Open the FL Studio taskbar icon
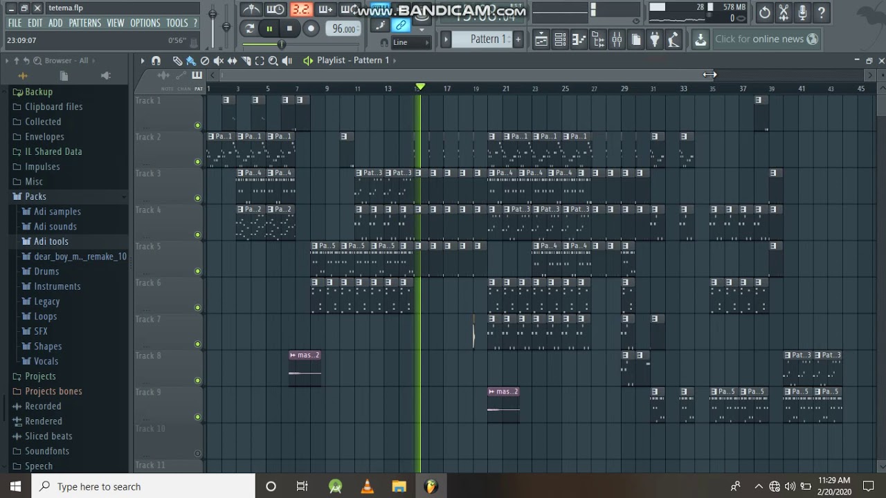The height and width of the screenshot is (498, 886). pyautogui.click(x=431, y=486)
